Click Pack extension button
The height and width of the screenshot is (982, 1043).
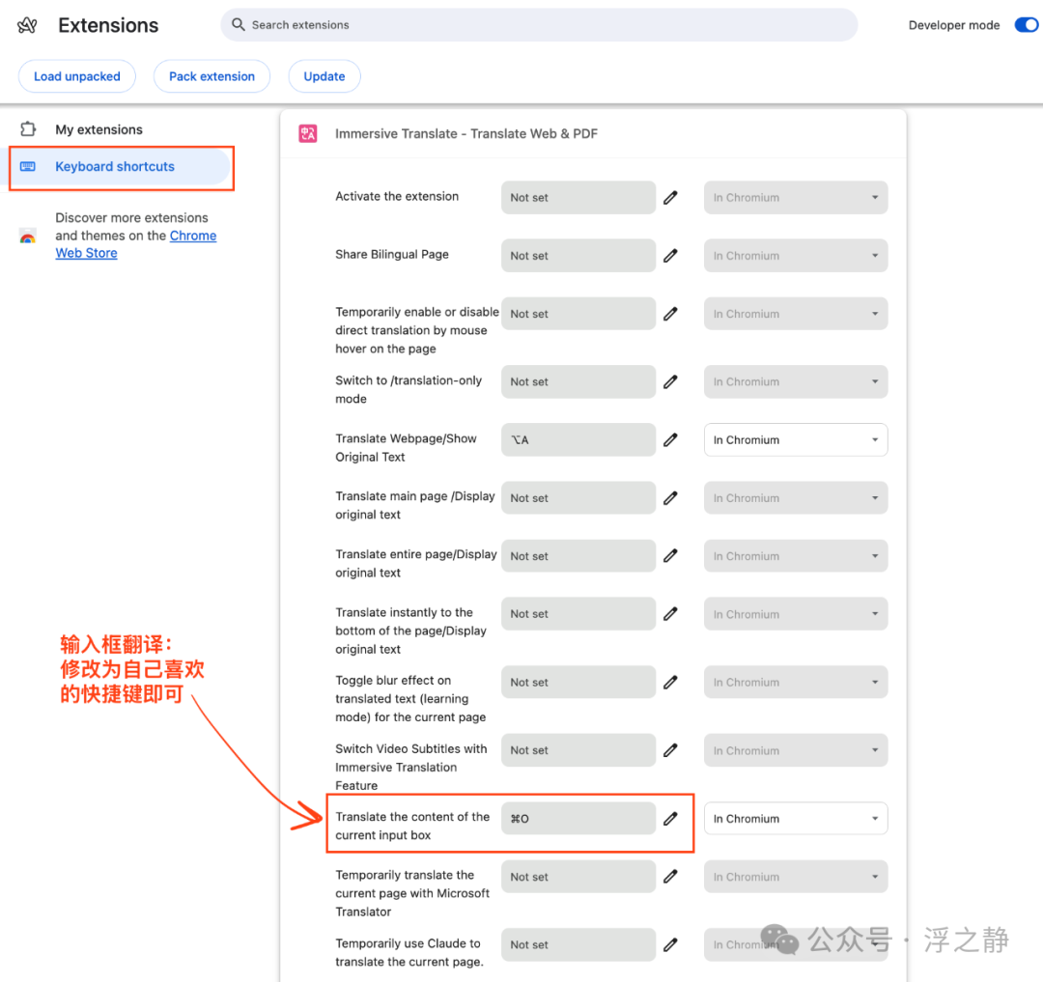point(211,76)
